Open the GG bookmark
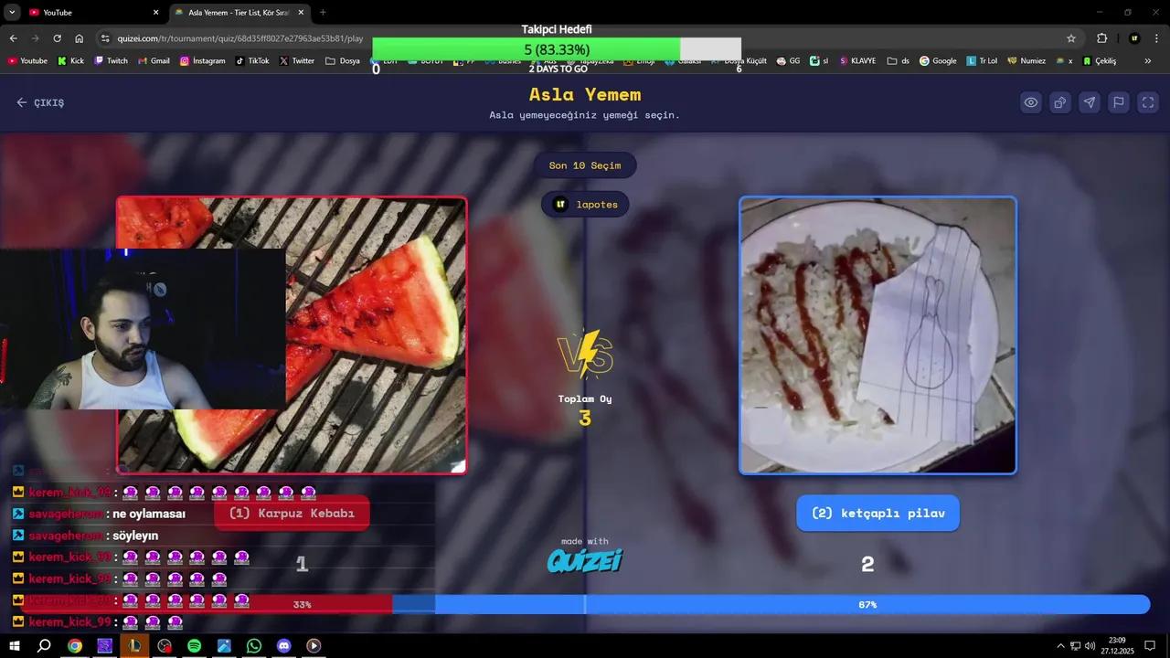 click(788, 61)
